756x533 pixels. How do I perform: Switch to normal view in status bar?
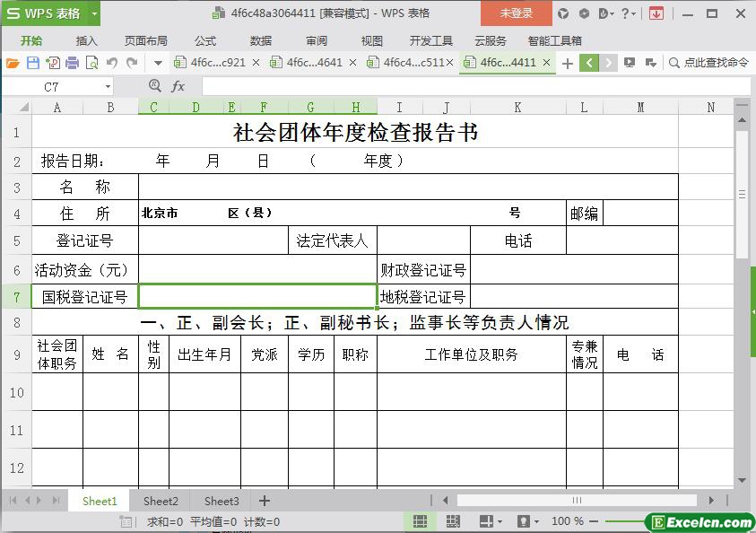pyautogui.click(x=420, y=521)
